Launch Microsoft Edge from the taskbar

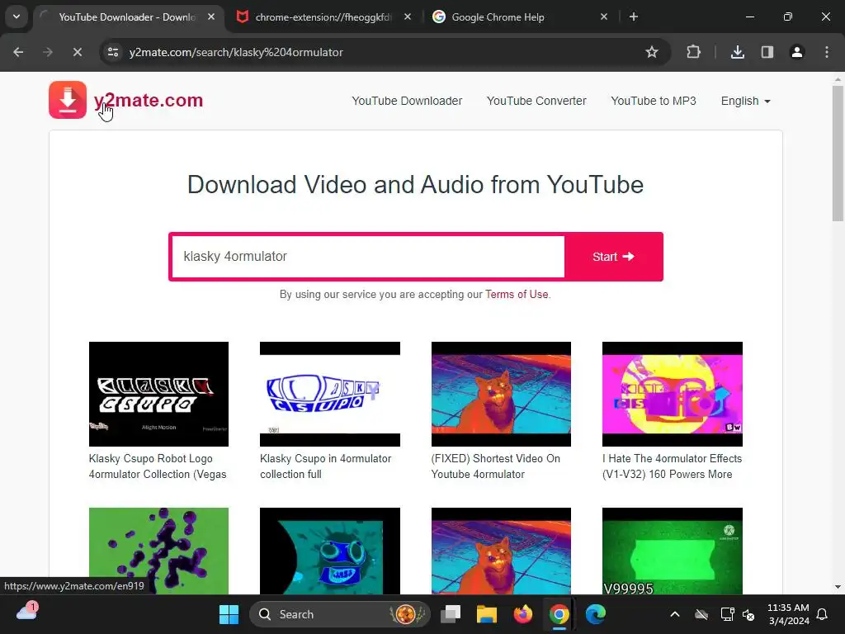[x=596, y=614]
